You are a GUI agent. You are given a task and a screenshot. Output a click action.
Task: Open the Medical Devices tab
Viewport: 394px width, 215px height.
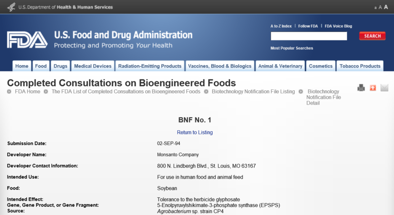[92, 66]
